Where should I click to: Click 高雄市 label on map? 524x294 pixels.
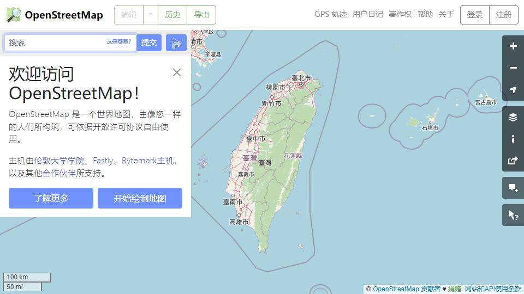239,222
